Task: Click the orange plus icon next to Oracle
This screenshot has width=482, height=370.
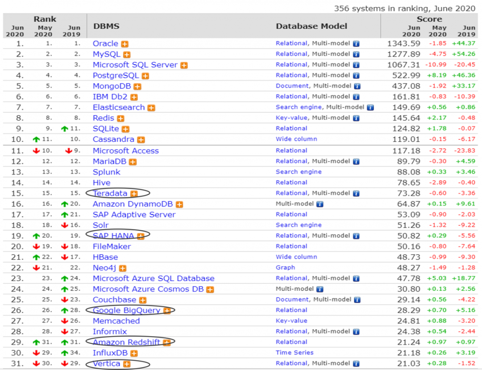Action: point(125,44)
